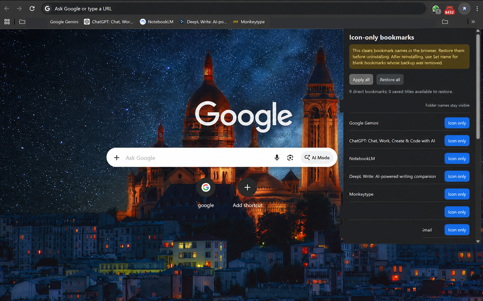
Task: Open the apps grid icon in the bookmarks bar
Action: [x=7, y=22]
